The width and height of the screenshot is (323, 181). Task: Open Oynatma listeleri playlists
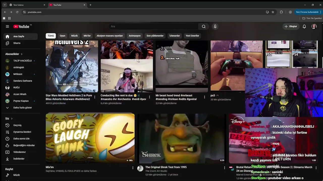pos(20,132)
